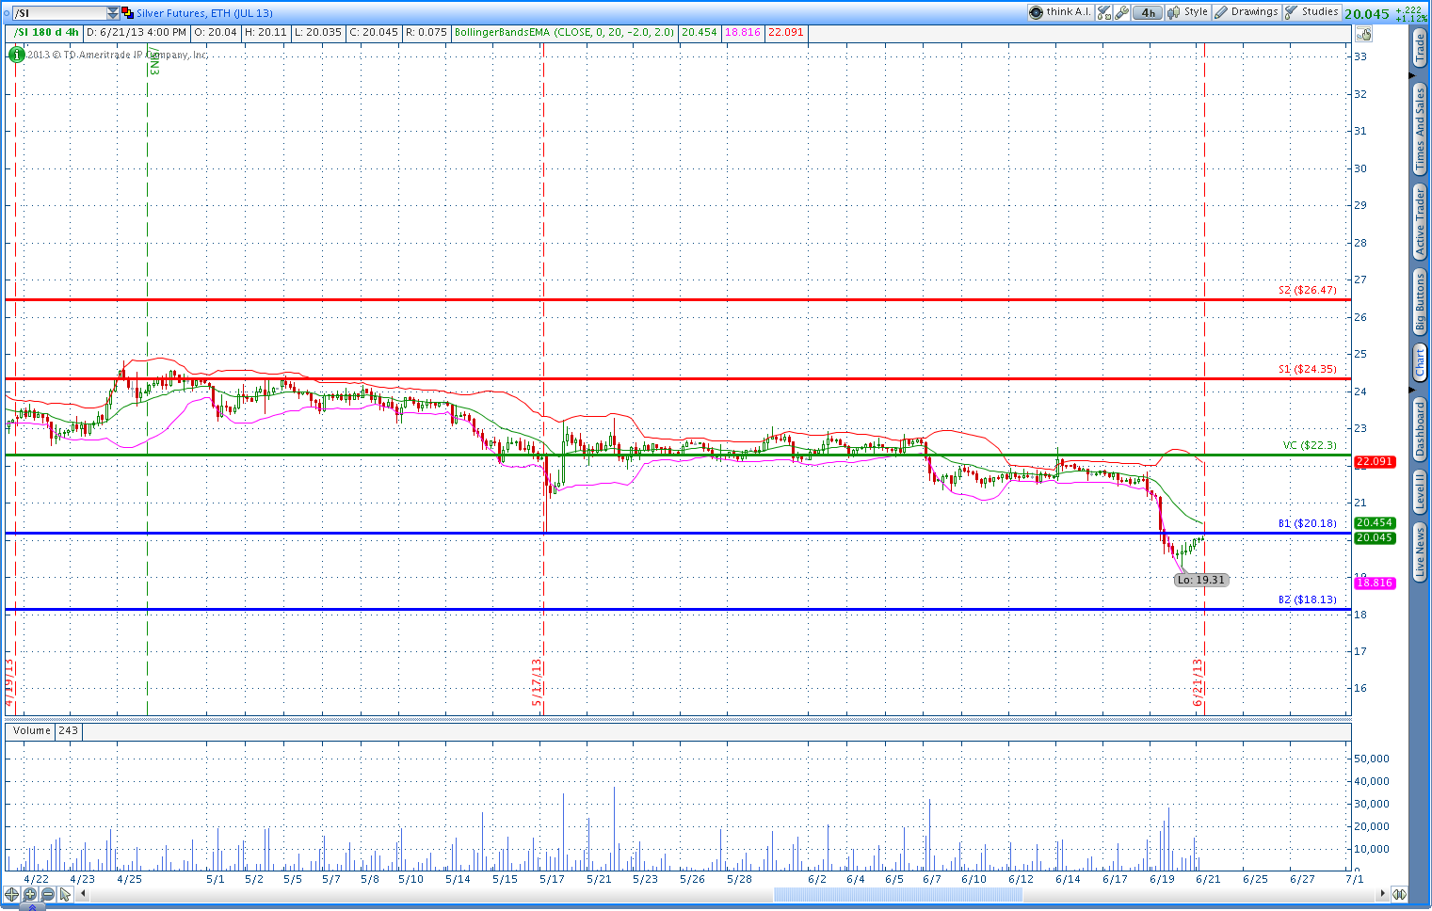Select the arrow pointer tool
Screen dimensions: 1432x911
pos(65,894)
